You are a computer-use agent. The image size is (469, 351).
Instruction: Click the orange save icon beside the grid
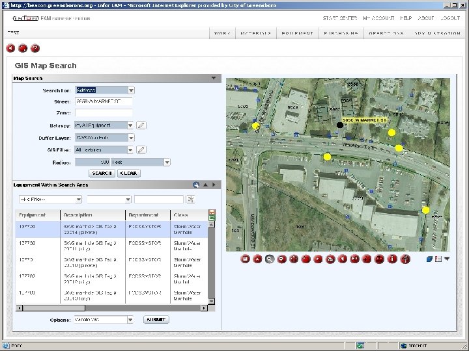[212, 212]
